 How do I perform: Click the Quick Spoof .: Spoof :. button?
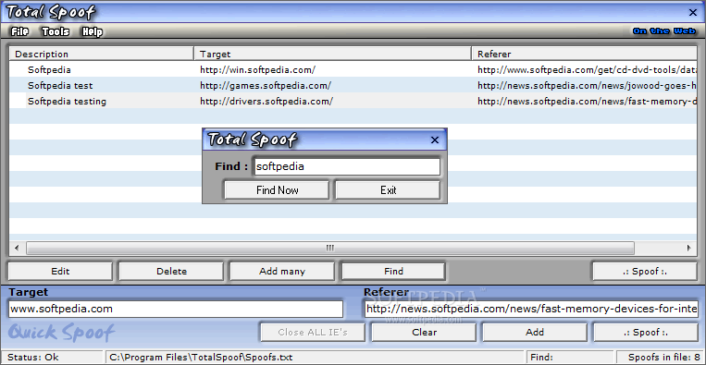point(646,333)
